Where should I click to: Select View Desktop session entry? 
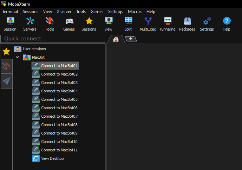click(x=52, y=158)
